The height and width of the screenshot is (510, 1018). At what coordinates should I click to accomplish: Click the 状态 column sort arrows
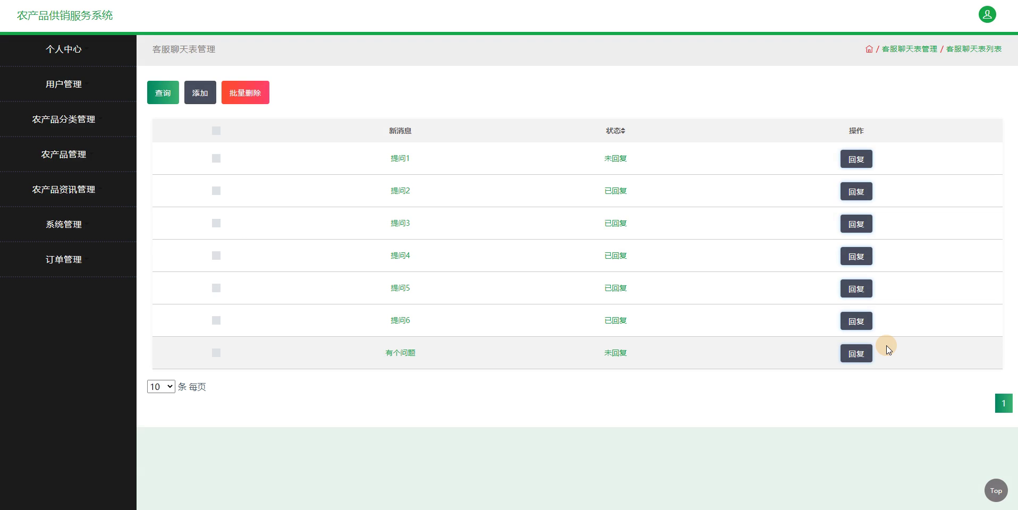pos(623,131)
